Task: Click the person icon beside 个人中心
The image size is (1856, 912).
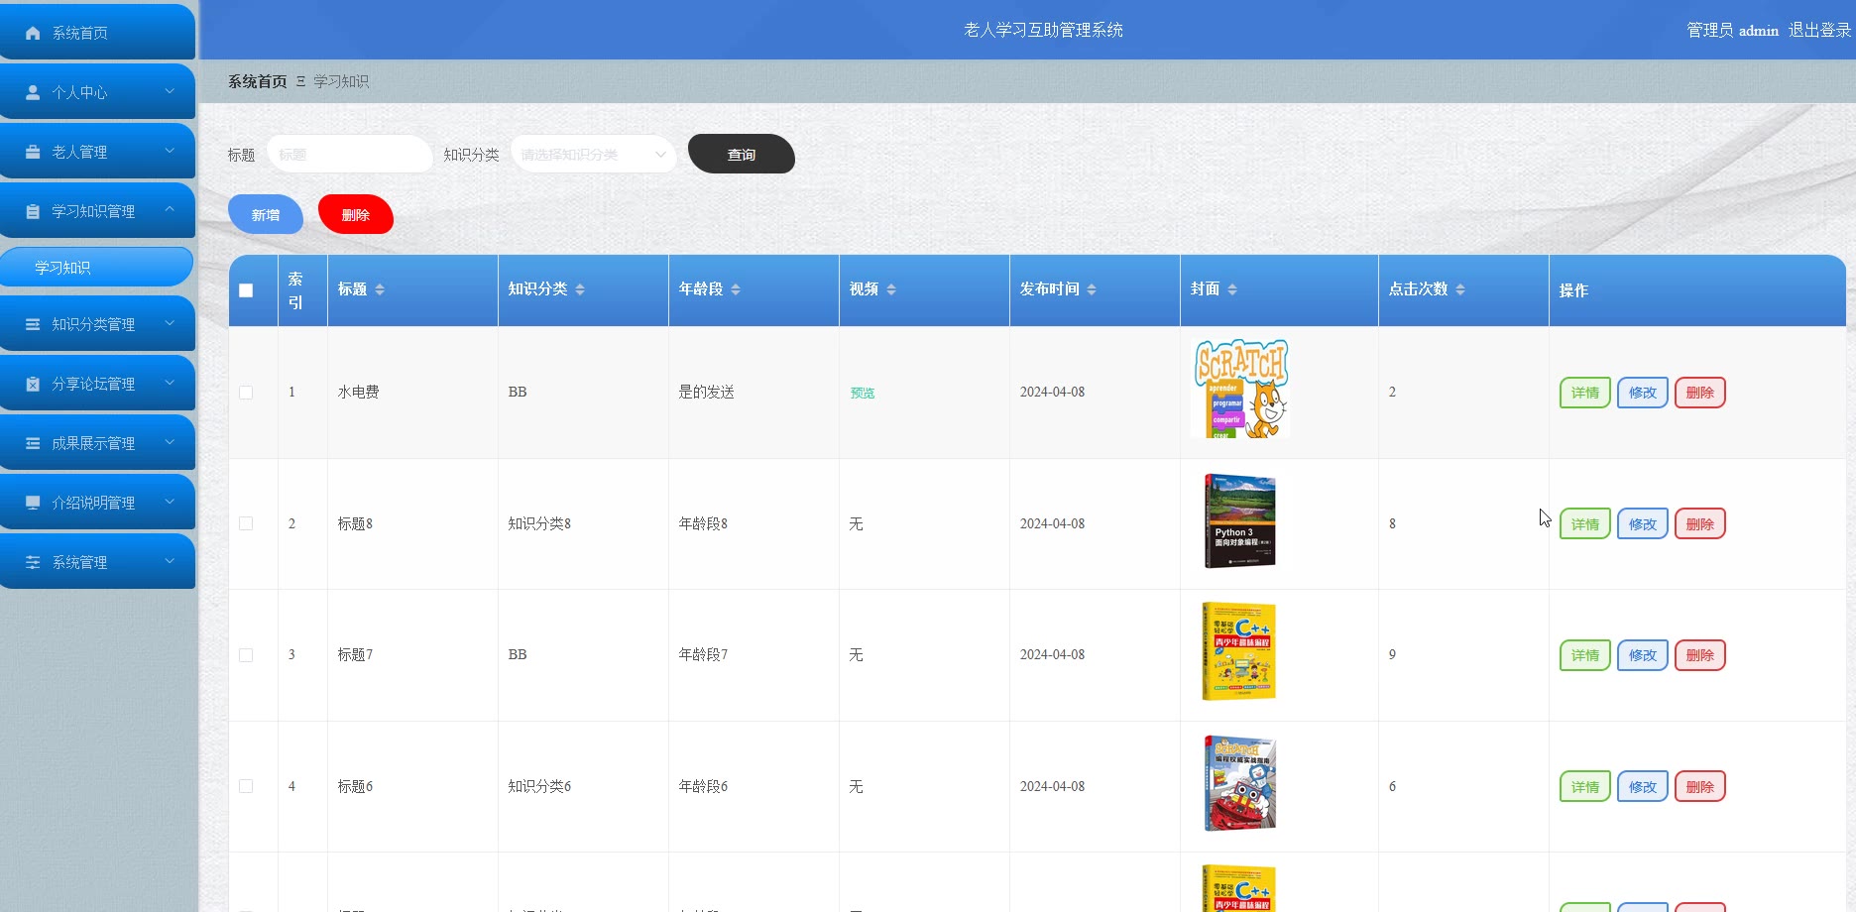Action: point(33,92)
